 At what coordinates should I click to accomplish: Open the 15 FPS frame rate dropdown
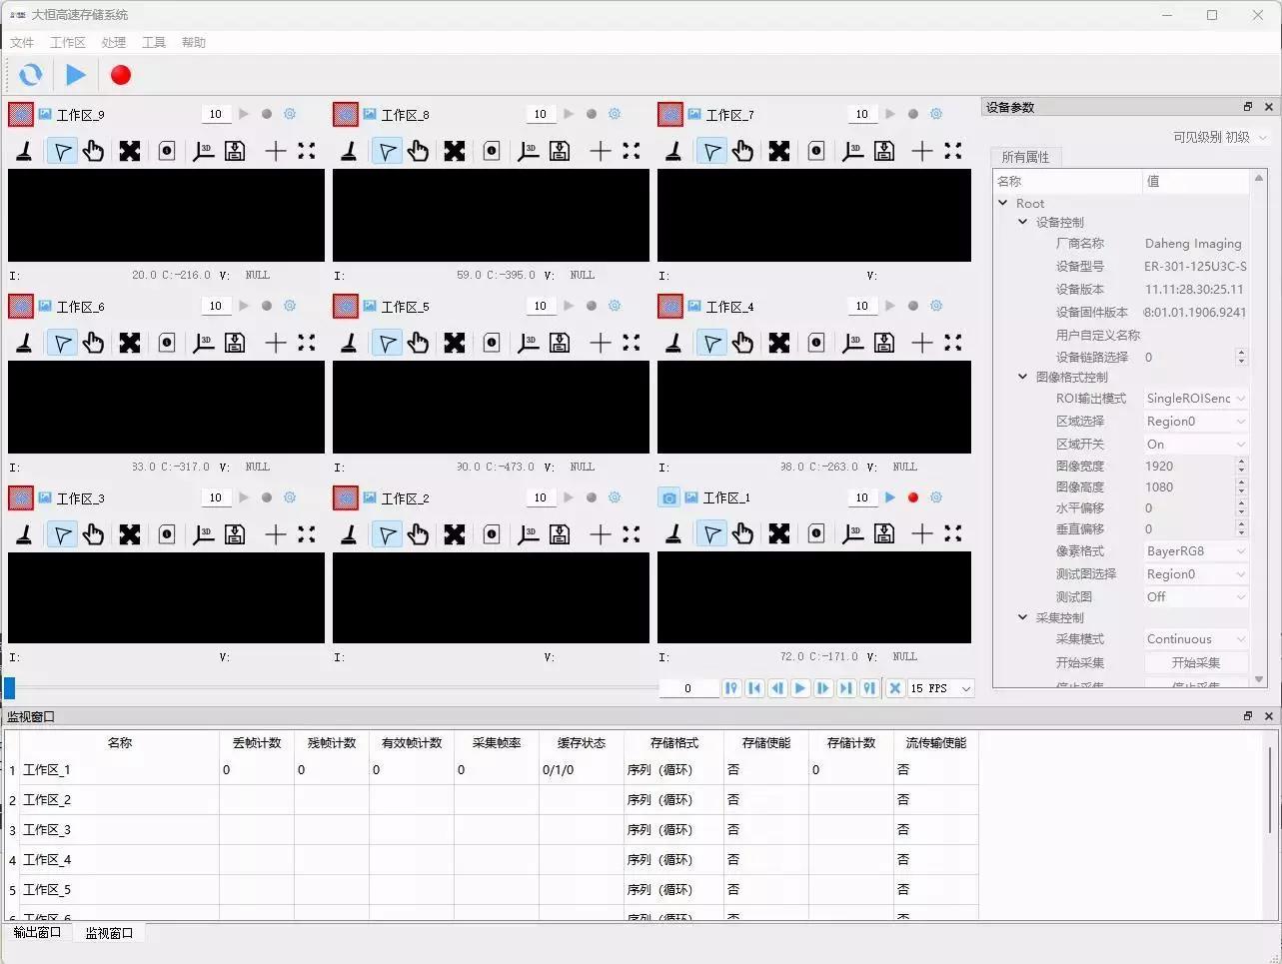(940, 688)
